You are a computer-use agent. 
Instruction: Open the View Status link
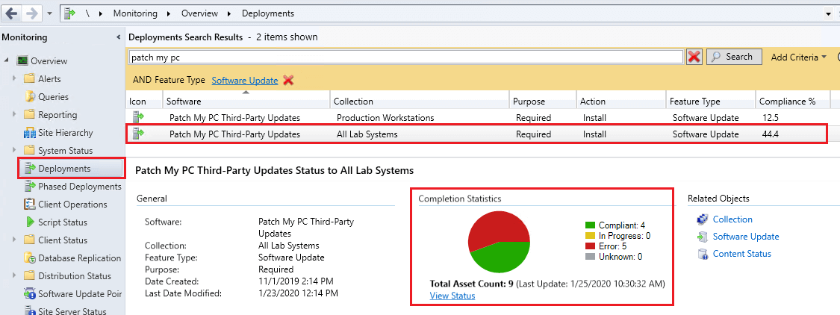pos(452,296)
